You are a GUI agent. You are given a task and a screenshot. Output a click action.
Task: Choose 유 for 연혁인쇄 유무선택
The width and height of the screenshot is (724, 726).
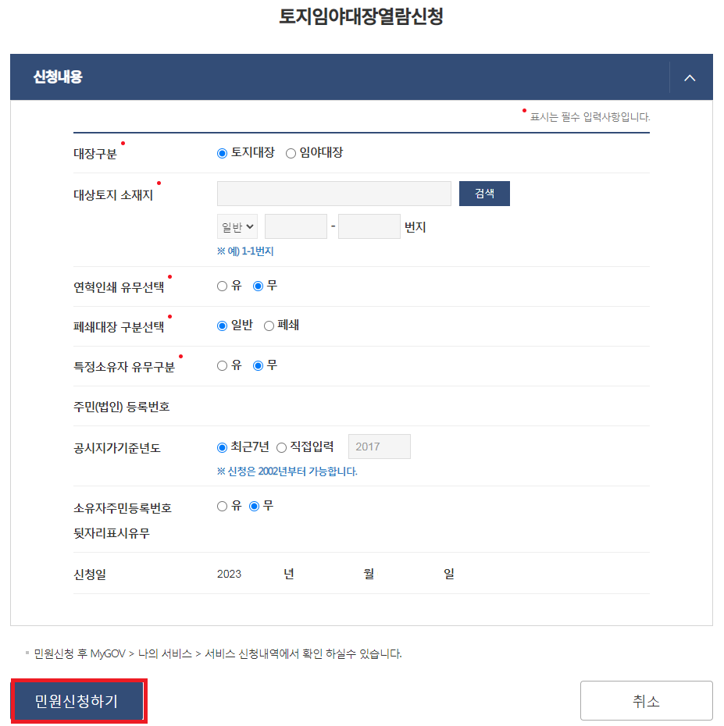(x=222, y=286)
